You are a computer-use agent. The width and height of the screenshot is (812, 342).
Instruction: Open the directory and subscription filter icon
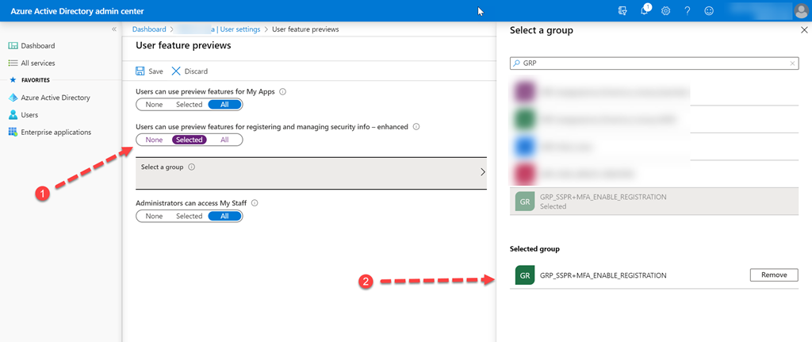[623, 11]
